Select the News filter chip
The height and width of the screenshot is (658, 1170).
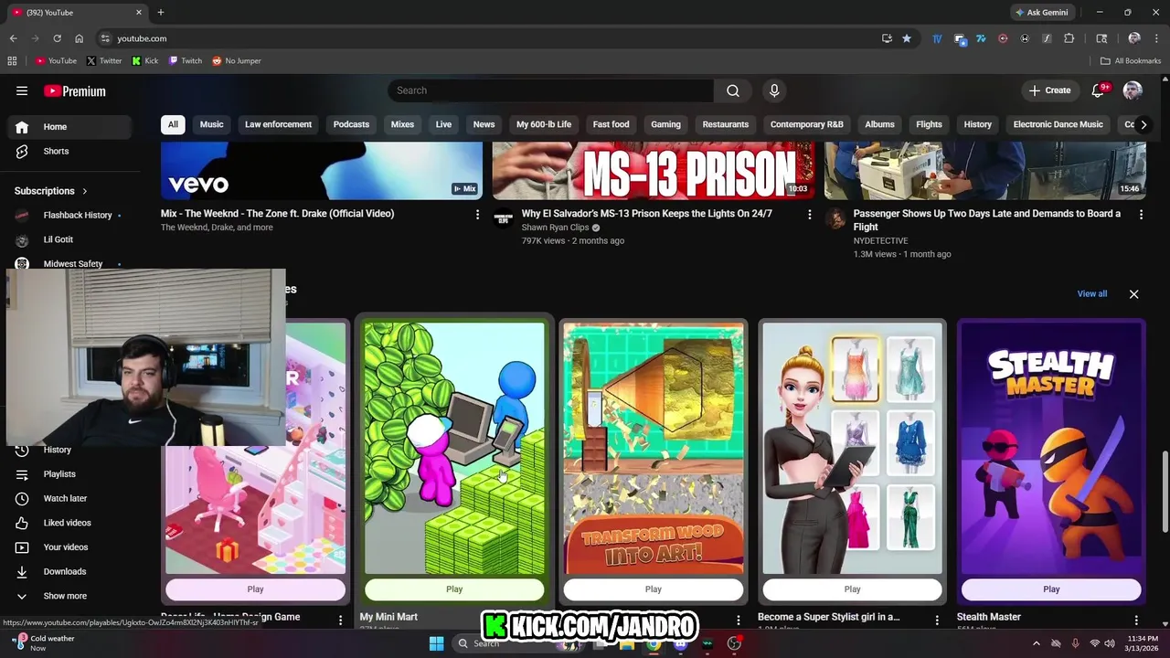point(484,124)
